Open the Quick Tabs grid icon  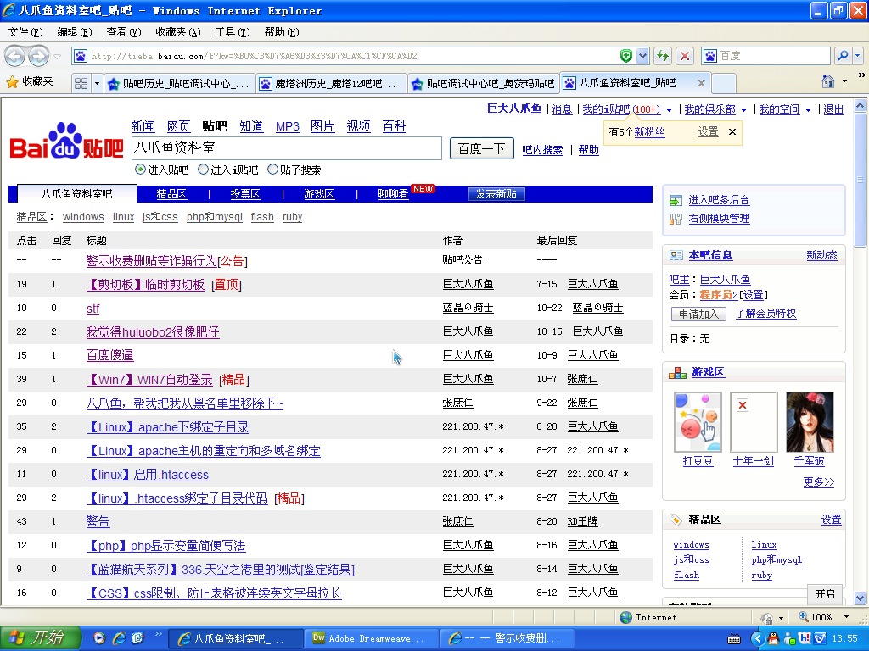[81, 83]
